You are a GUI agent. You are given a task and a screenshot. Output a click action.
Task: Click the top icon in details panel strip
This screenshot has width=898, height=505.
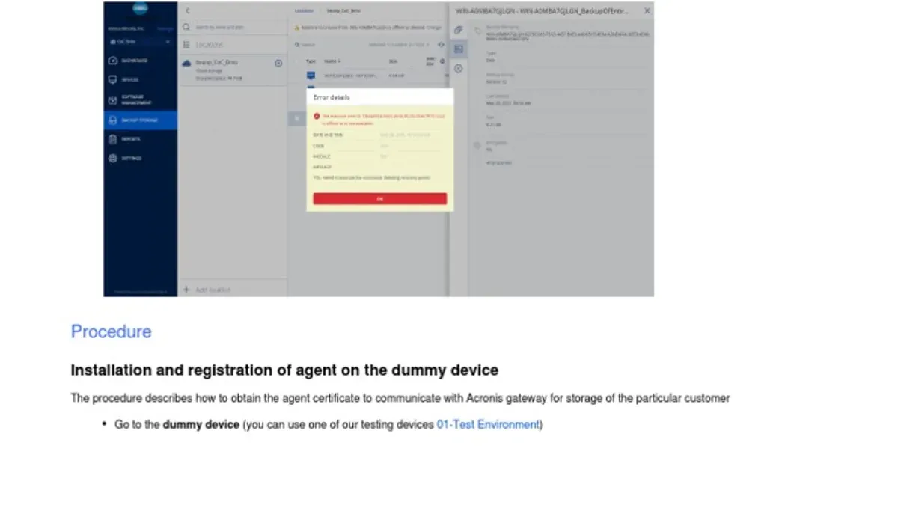click(459, 31)
